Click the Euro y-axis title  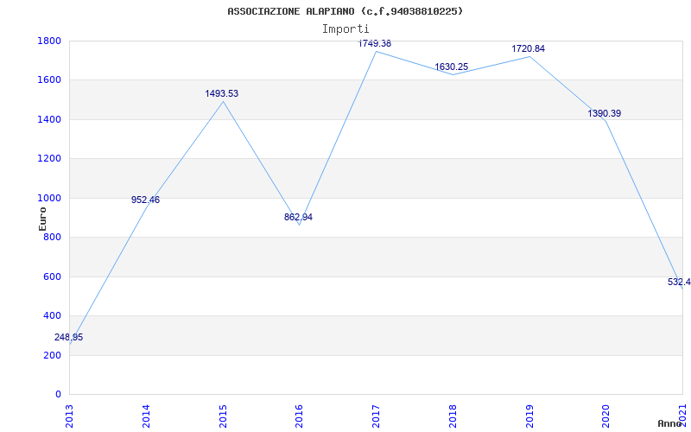(42, 219)
